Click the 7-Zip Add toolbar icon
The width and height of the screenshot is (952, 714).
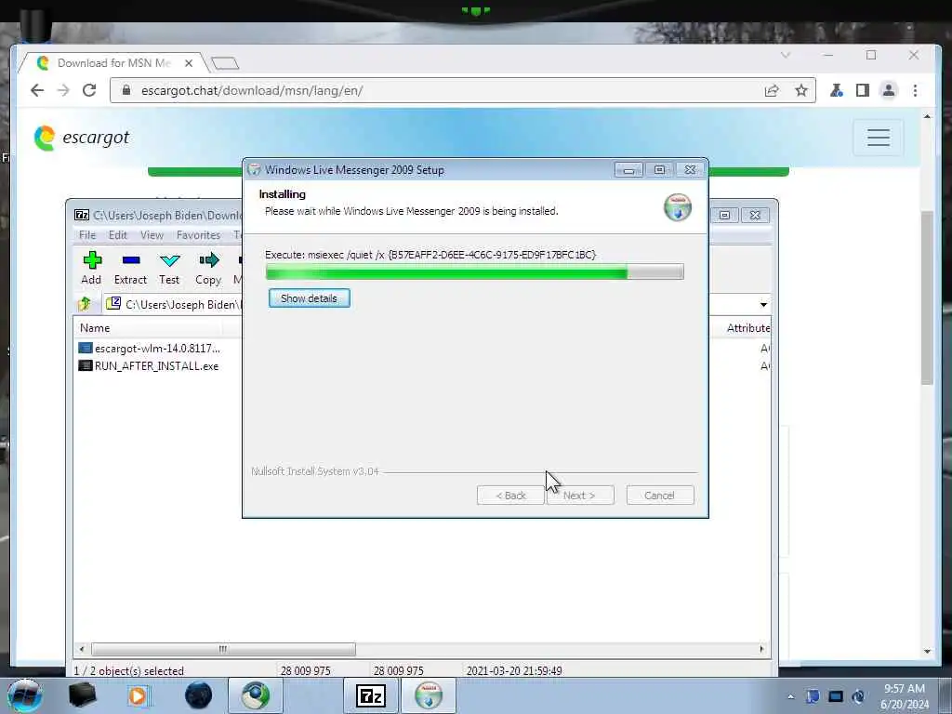(92, 268)
